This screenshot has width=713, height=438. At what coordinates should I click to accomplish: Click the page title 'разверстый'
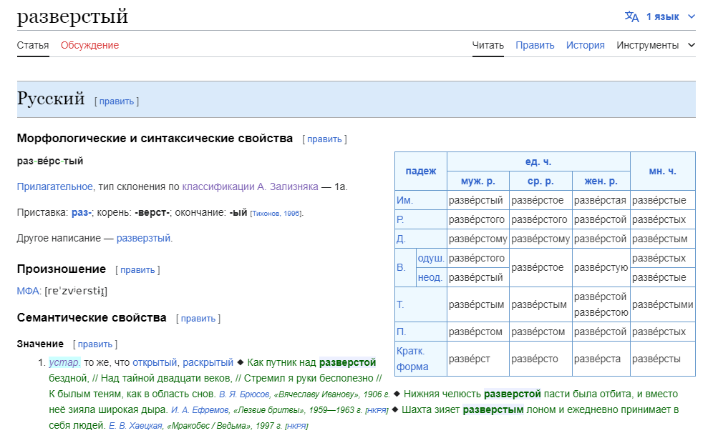click(72, 16)
